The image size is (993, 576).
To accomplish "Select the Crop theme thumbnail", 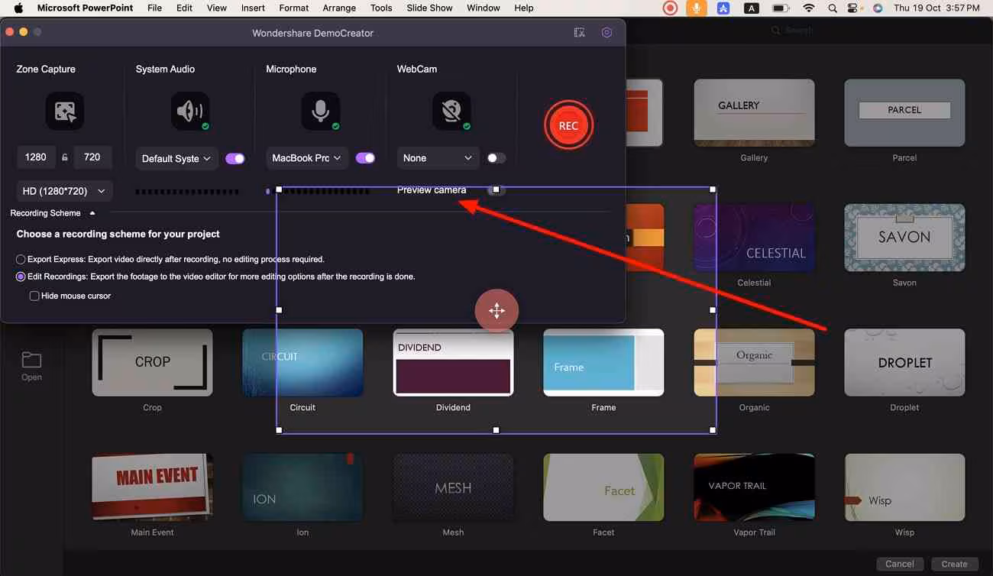I will click(x=152, y=363).
